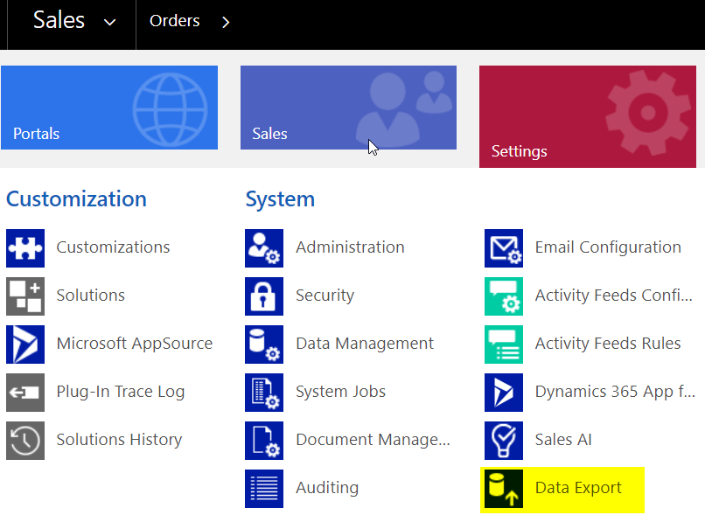The height and width of the screenshot is (515, 705).
Task: Click the Activity Feeds Rules icon
Action: [504, 344]
